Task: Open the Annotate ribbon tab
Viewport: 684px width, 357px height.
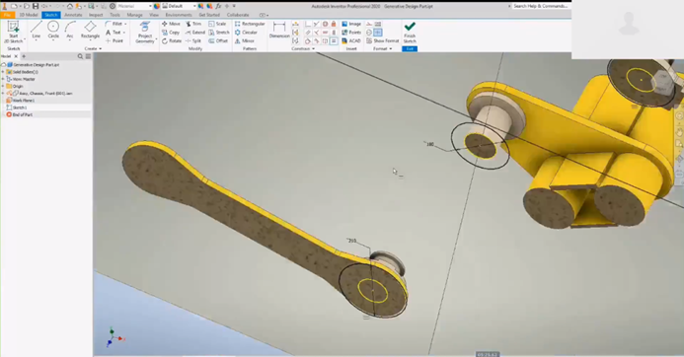Action: pos(73,15)
